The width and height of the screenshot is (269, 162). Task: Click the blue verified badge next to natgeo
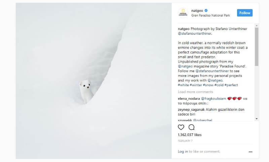pos(206,10)
